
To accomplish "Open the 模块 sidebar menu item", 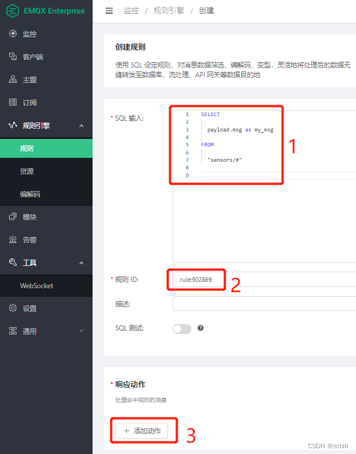I will (46, 217).
